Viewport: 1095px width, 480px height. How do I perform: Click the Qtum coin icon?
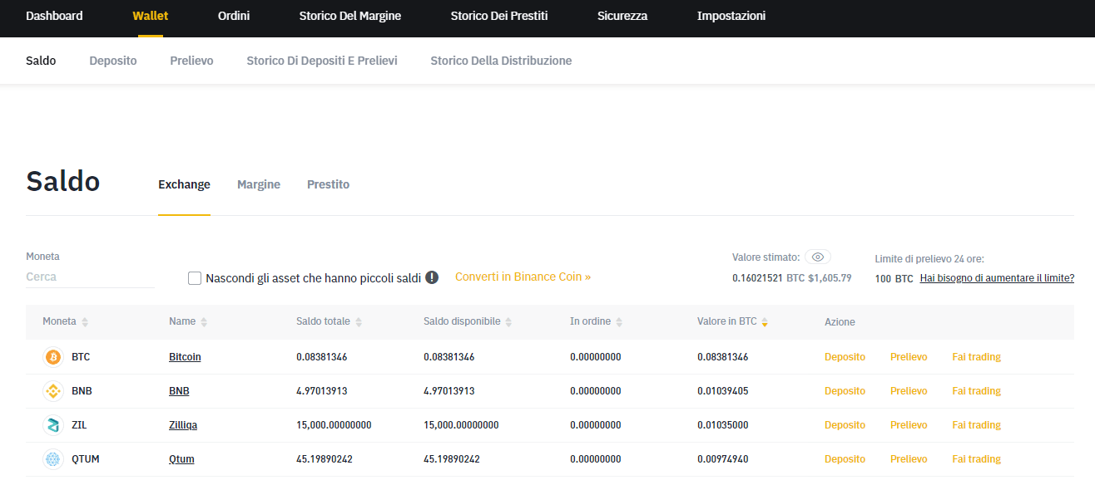53,459
